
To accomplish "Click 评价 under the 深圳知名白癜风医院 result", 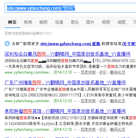I will click(103, 72).
